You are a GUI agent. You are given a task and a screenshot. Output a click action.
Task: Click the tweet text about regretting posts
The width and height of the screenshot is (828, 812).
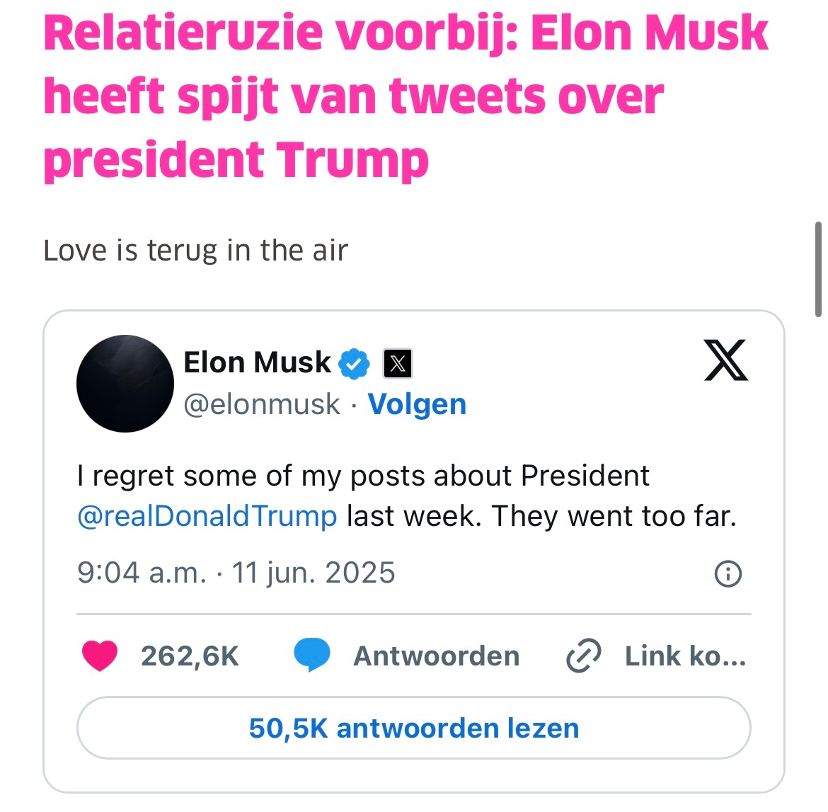pos(406,496)
